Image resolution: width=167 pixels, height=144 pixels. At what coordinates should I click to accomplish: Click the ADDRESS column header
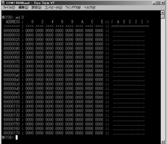[13, 22]
